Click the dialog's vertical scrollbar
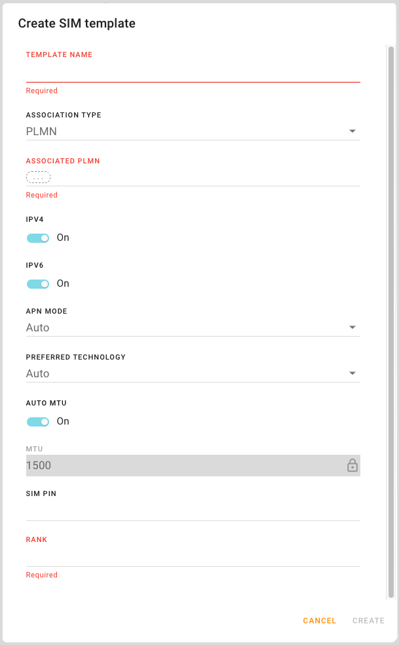The height and width of the screenshot is (645, 399). pos(390,322)
